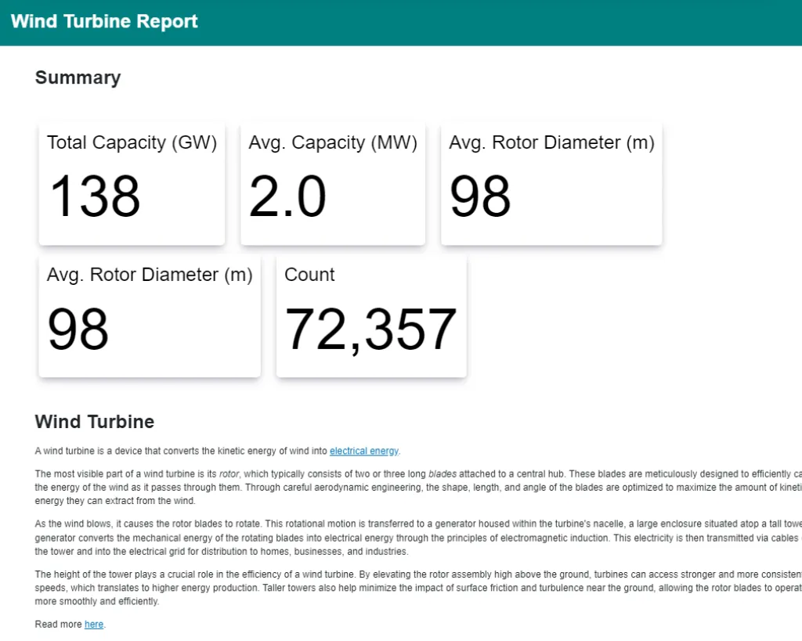Screen dimensions: 802x641
Task: Click the italic word "rotor" in the text
Action: pyautogui.click(x=229, y=474)
